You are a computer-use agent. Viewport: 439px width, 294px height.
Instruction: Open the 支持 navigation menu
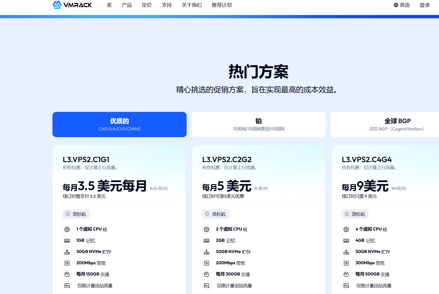click(167, 5)
